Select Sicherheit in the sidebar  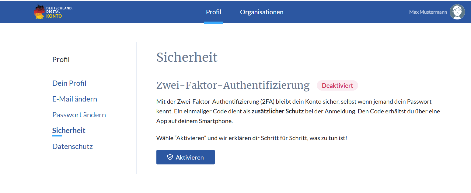pyautogui.click(x=69, y=130)
